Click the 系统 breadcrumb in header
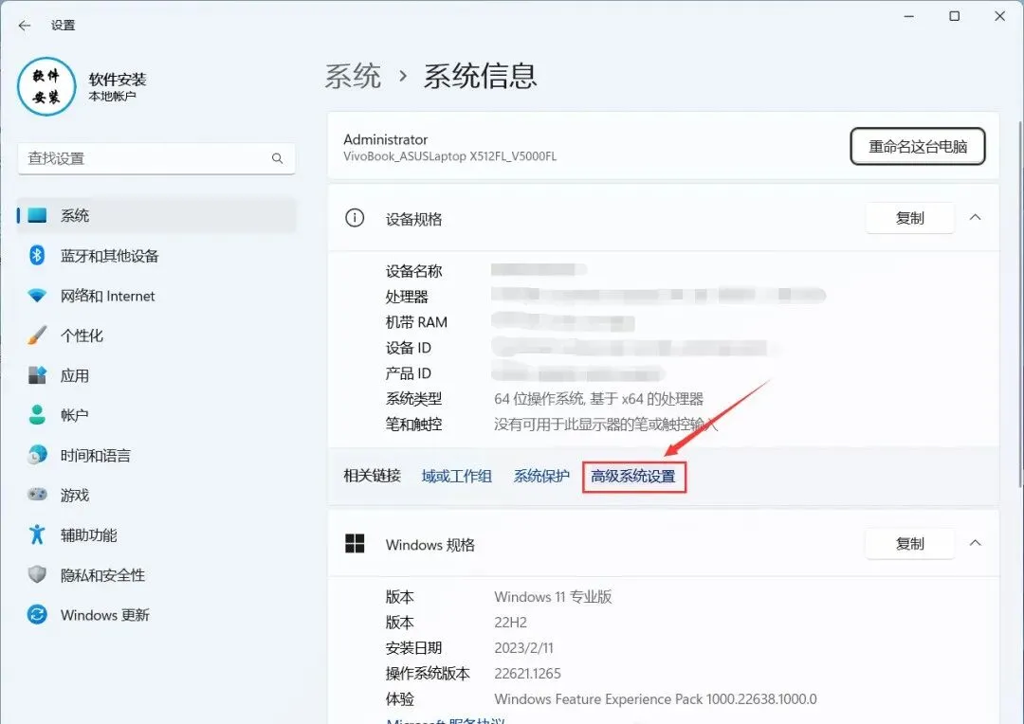Image resolution: width=1024 pixels, height=724 pixels. click(x=354, y=77)
